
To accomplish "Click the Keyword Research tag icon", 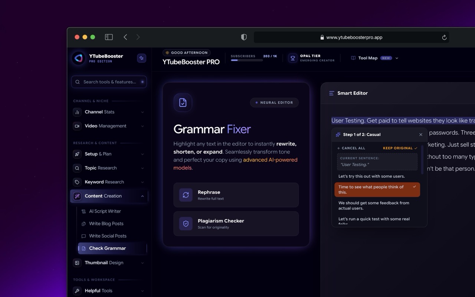I will tap(77, 182).
